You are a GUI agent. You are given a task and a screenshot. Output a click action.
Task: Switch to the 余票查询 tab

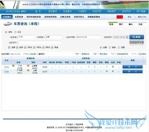tap(19, 17)
